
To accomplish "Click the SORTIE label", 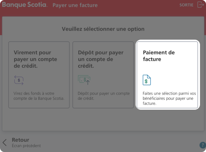I will tap(186, 5).
